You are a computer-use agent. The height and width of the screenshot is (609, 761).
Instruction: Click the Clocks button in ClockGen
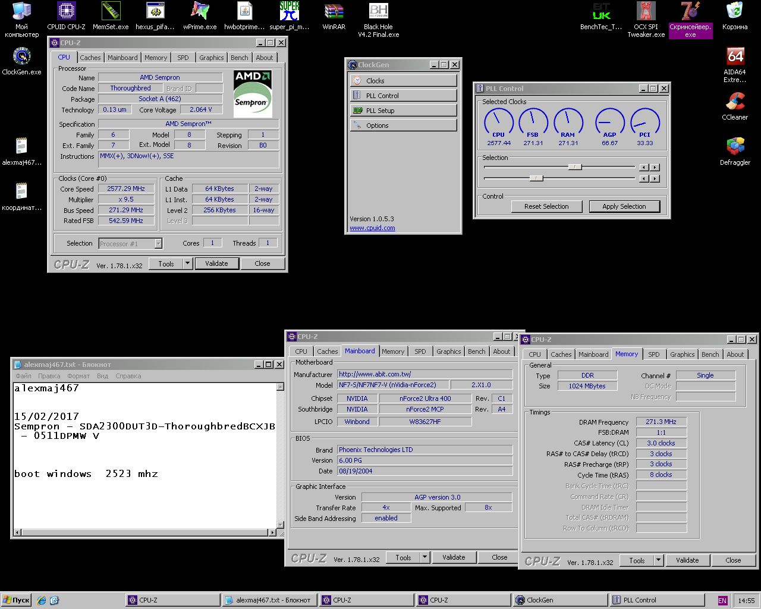click(x=404, y=80)
